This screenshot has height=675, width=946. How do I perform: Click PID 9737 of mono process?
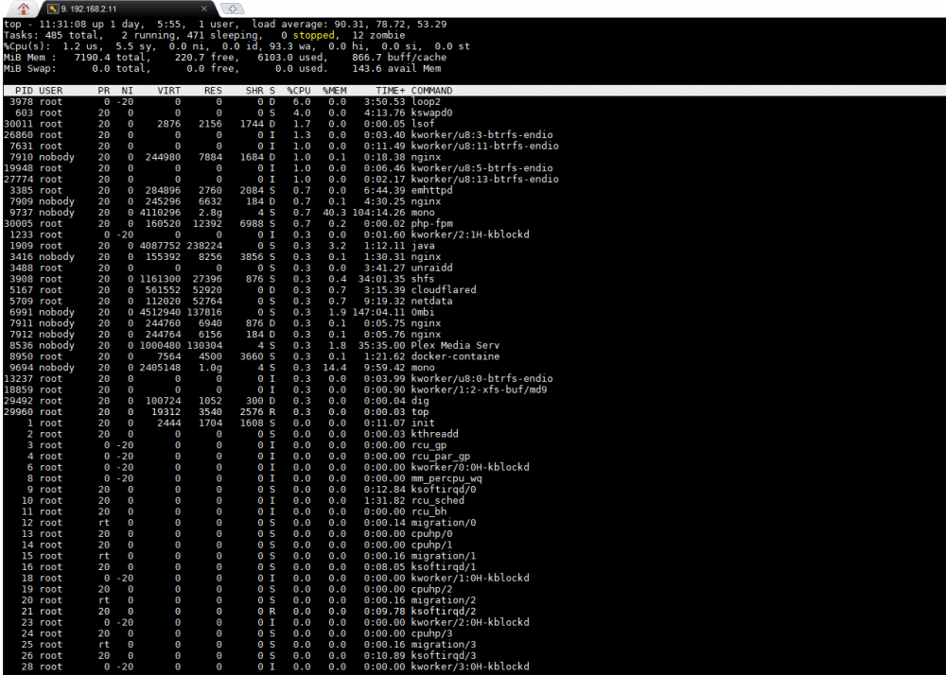pyautogui.click(x=21, y=212)
